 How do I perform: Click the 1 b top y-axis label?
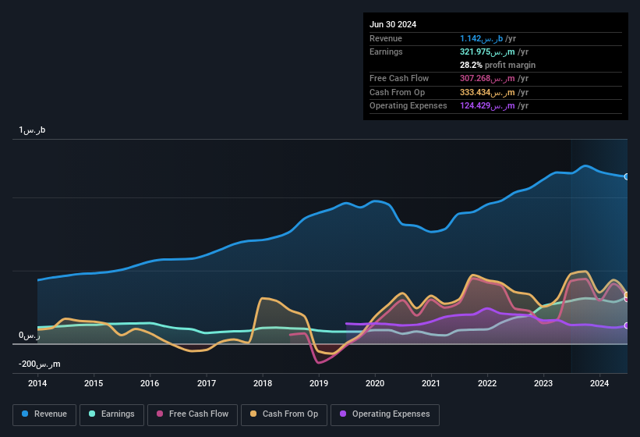(x=32, y=130)
